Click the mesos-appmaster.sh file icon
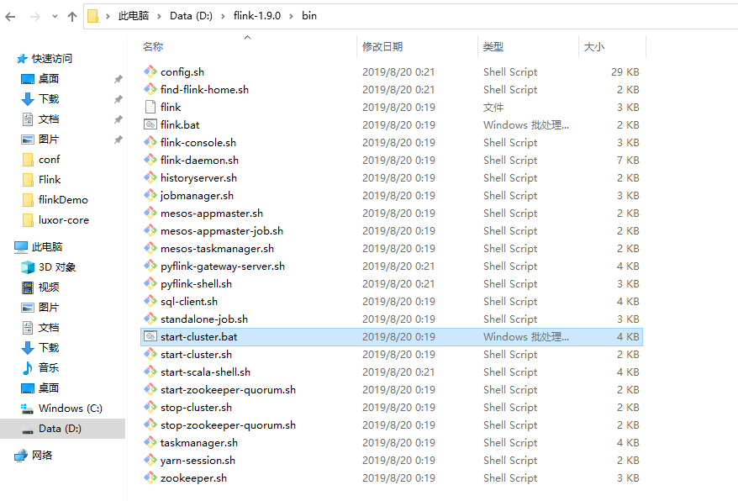738x501 pixels. pyautogui.click(x=150, y=213)
